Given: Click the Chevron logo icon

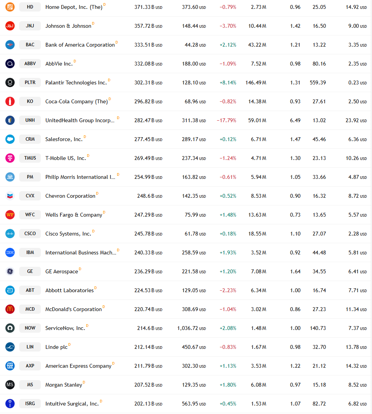Looking at the screenshot, I should coord(10,196).
